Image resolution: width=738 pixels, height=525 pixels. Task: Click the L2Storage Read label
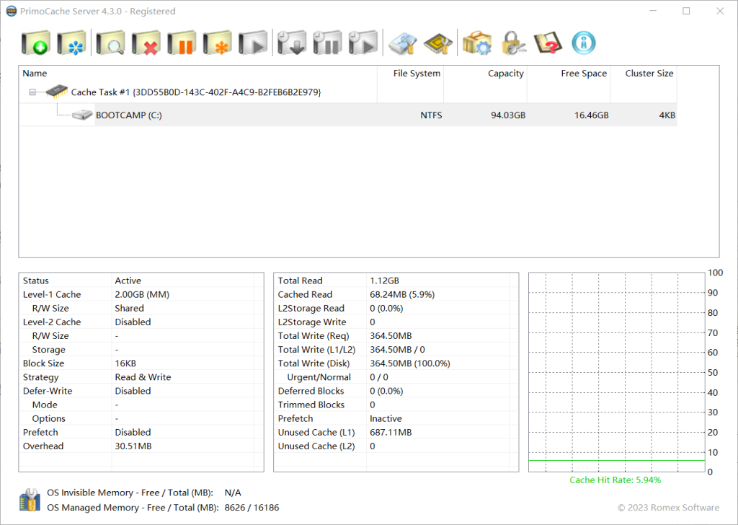pos(311,309)
